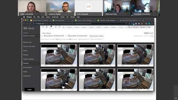The image size is (178, 100).
Task: Open the History menu
Action: (48, 17)
